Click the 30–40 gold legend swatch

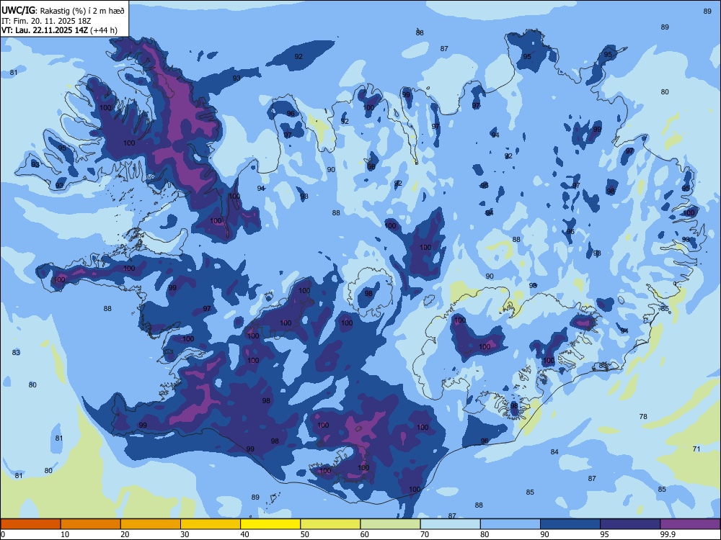pos(211,524)
